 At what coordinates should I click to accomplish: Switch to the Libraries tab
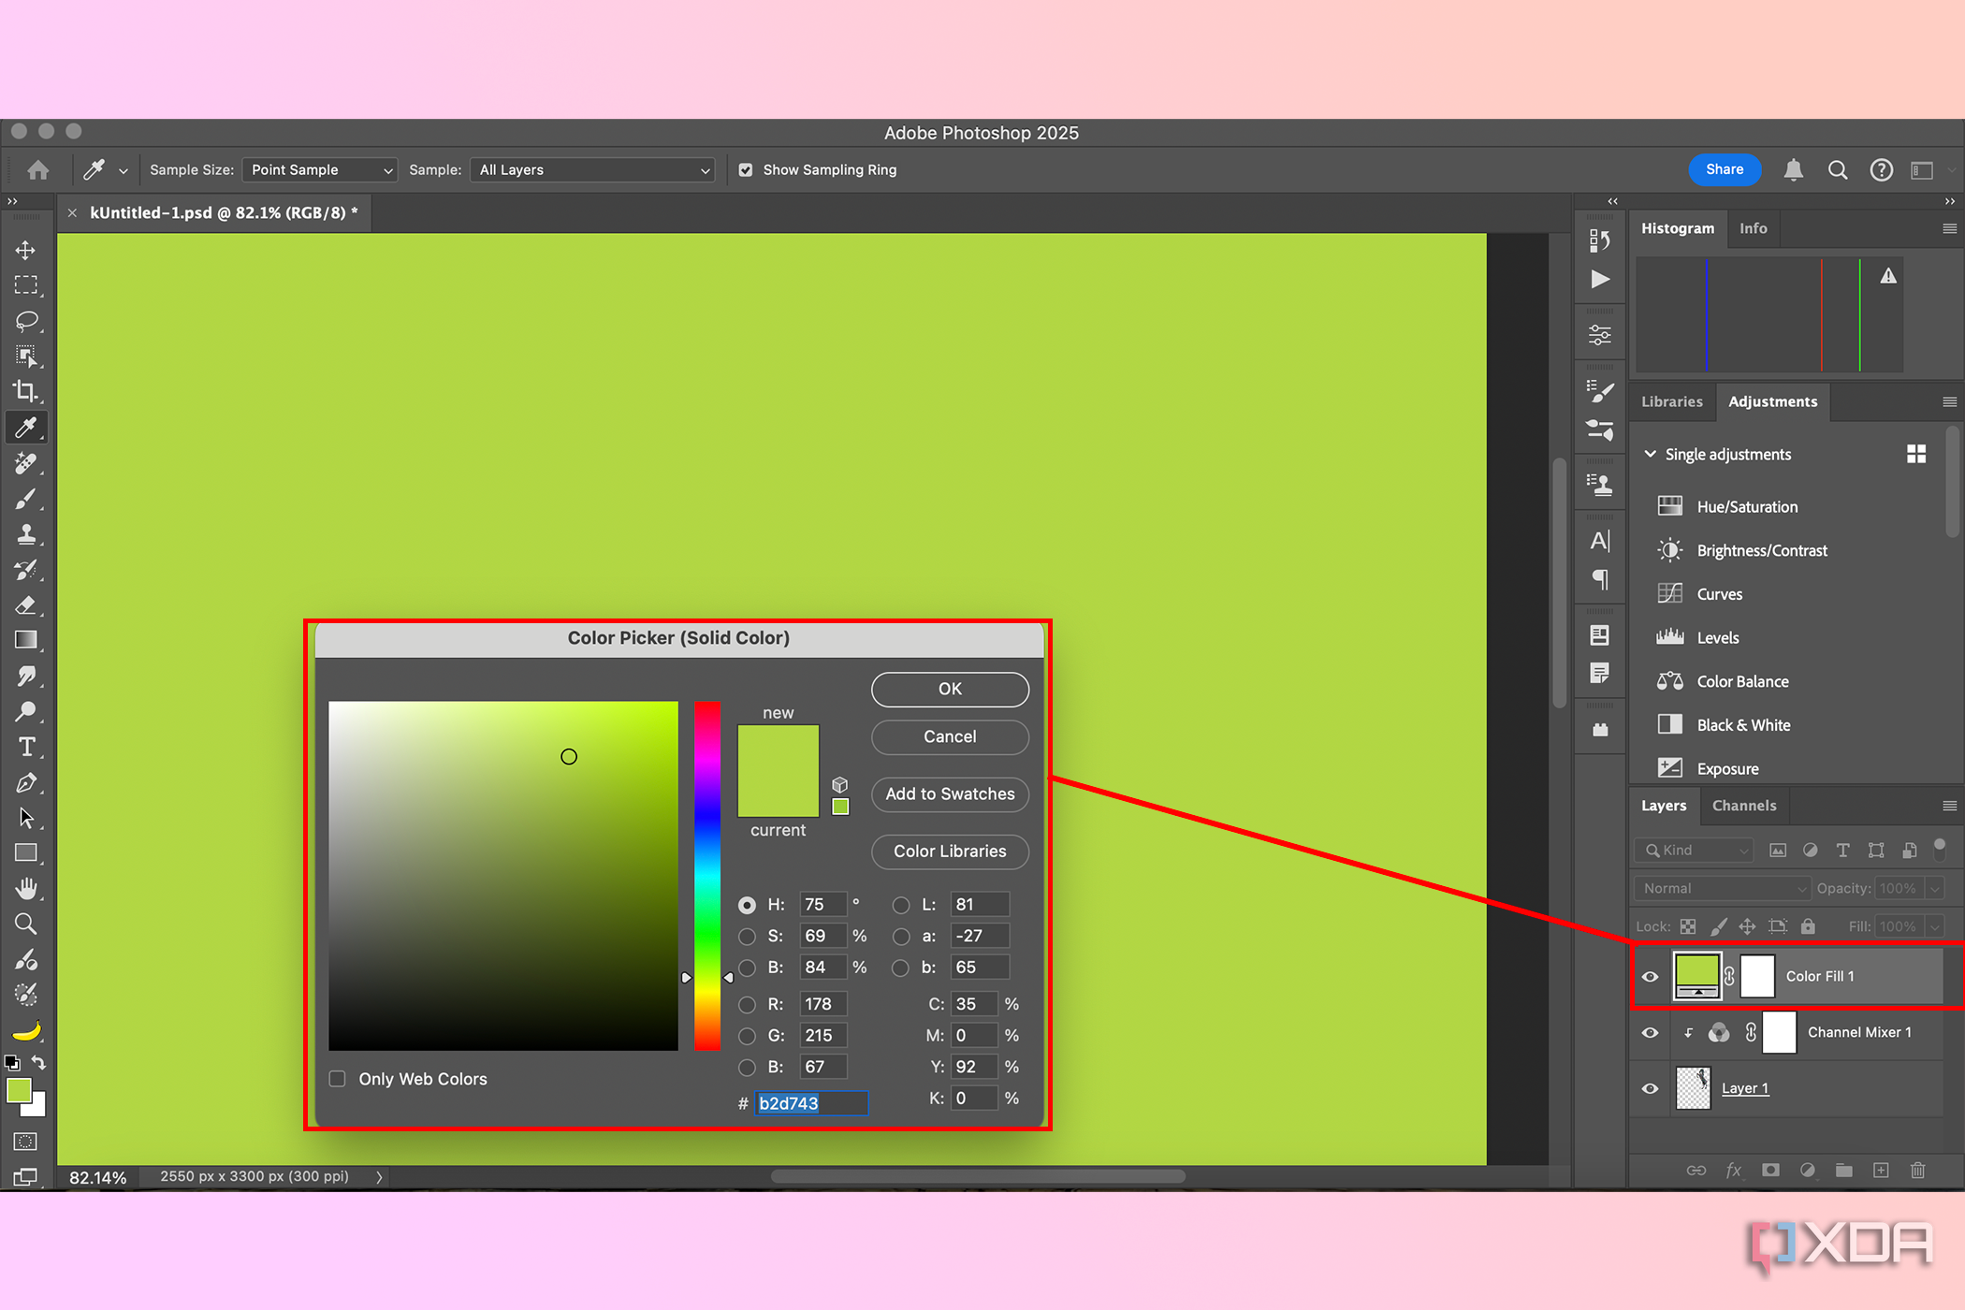[1672, 401]
